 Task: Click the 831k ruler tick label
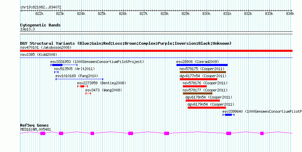[x=227, y=14]
